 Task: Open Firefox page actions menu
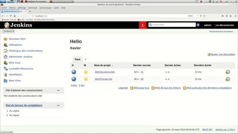(197, 16)
